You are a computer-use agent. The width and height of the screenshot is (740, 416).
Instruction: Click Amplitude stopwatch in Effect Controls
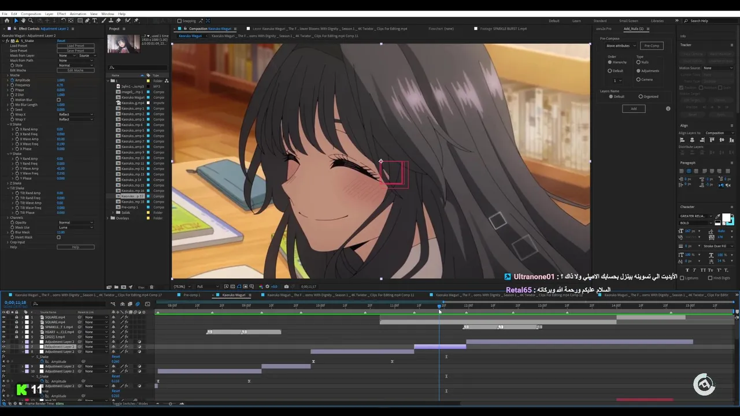click(12, 80)
